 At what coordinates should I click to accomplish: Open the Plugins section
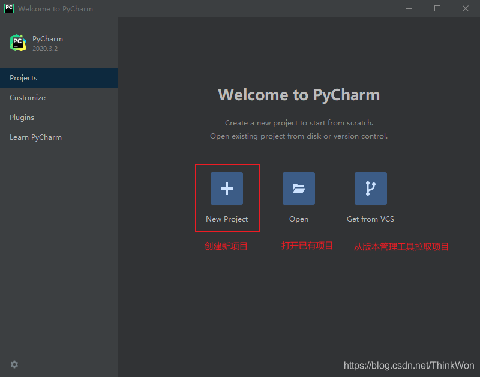click(x=22, y=117)
